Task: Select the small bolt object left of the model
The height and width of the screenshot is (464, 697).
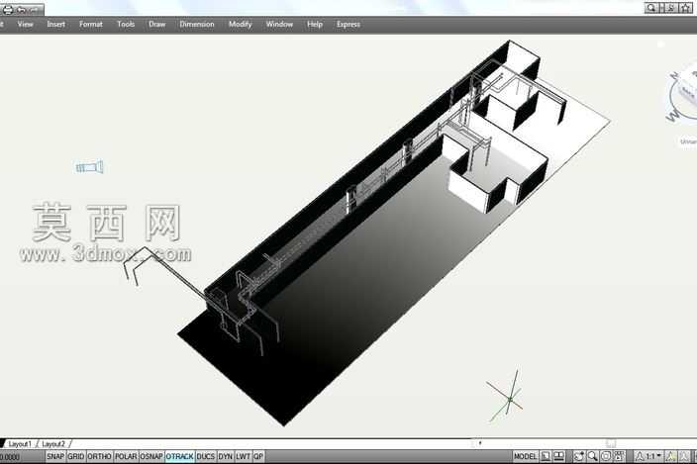Action: point(89,167)
